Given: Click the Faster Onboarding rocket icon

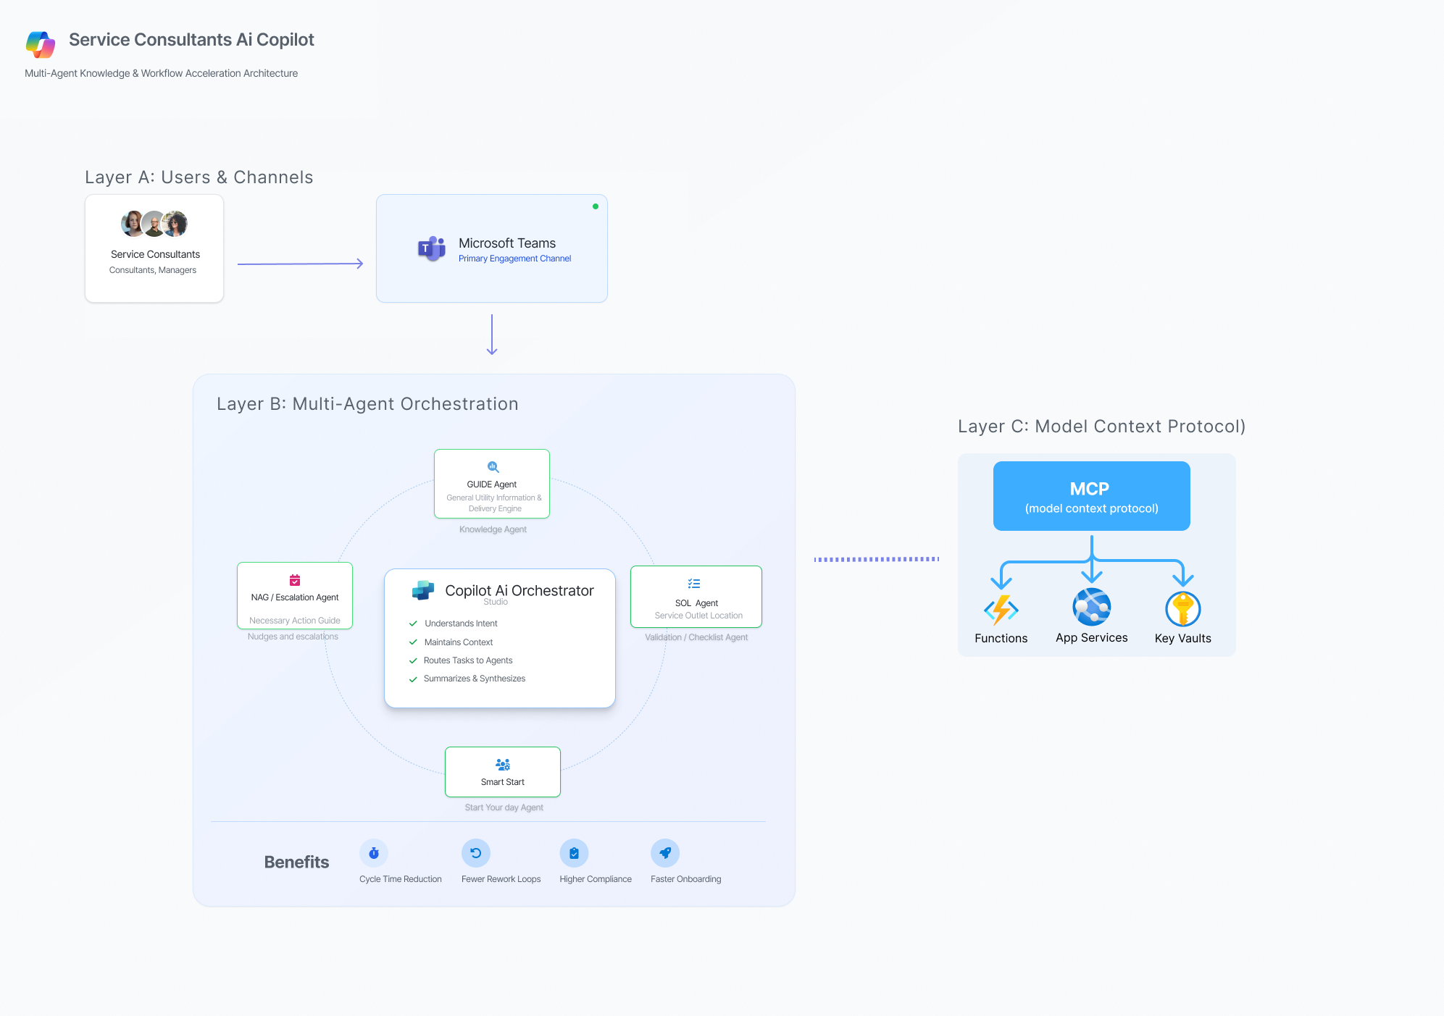Looking at the screenshot, I should pos(665,853).
